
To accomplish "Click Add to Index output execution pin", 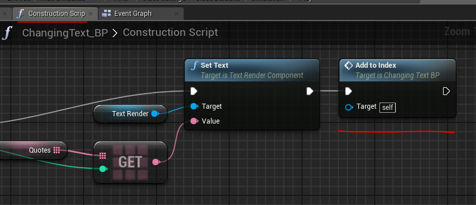I will coord(446,91).
